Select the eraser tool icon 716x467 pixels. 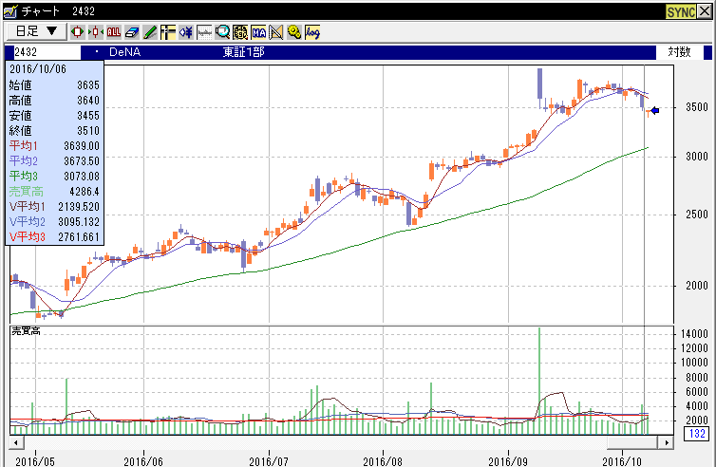pos(133,31)
